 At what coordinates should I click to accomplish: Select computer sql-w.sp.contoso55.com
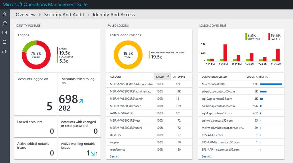point(241,120)
